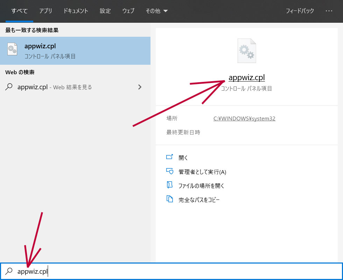The height and width of the screenshot is (280, 343).
Task: Open the three-dot more options menu
Action: tap(329, 11)
